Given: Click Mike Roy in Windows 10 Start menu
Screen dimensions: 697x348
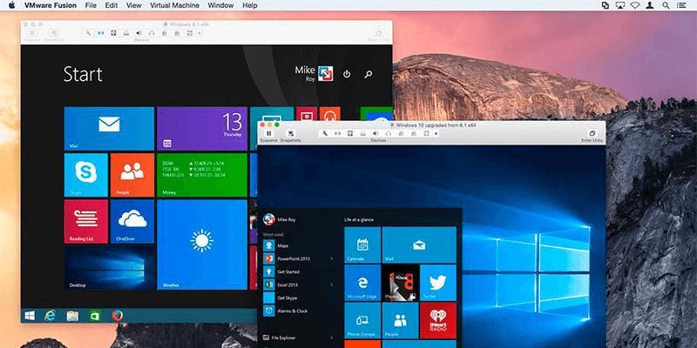Looking at the screenshot, I should [x=279, y=219].
